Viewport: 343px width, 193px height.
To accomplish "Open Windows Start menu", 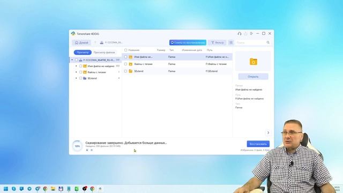I will 6,189.
